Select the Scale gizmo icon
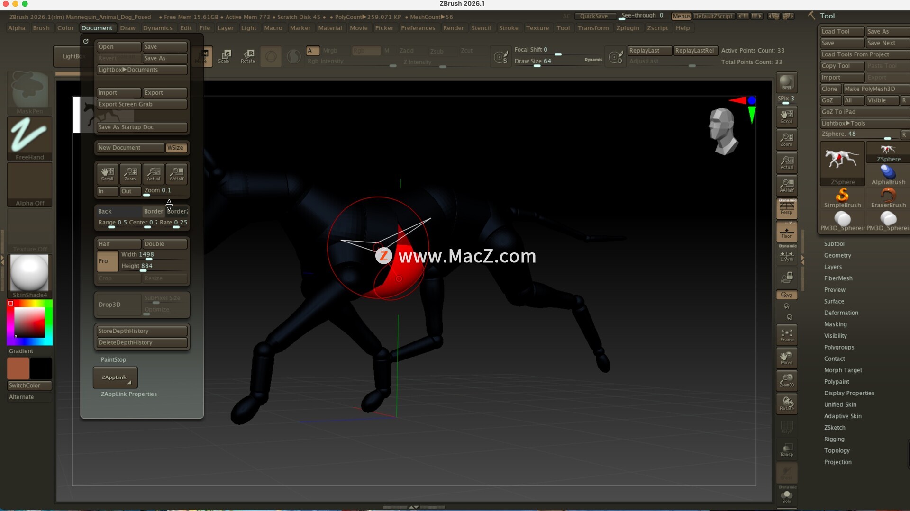 coord(224,56)
